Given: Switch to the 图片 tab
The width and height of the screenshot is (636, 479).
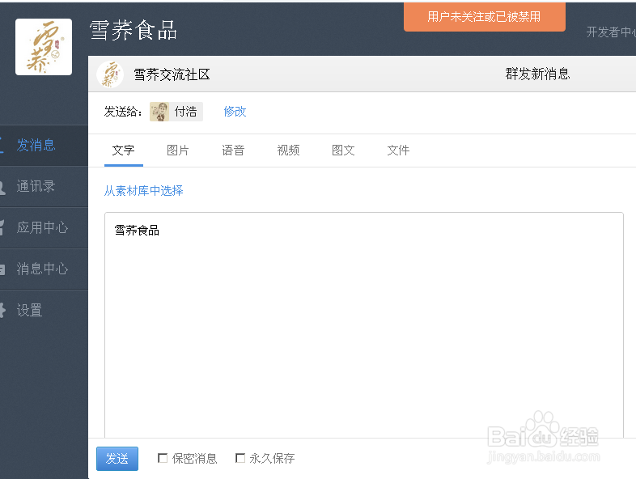Looking at the screenshot, I should (178, 150).
